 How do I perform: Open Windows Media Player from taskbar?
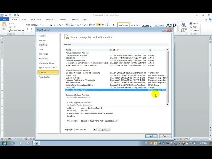(x=28, y=143)
